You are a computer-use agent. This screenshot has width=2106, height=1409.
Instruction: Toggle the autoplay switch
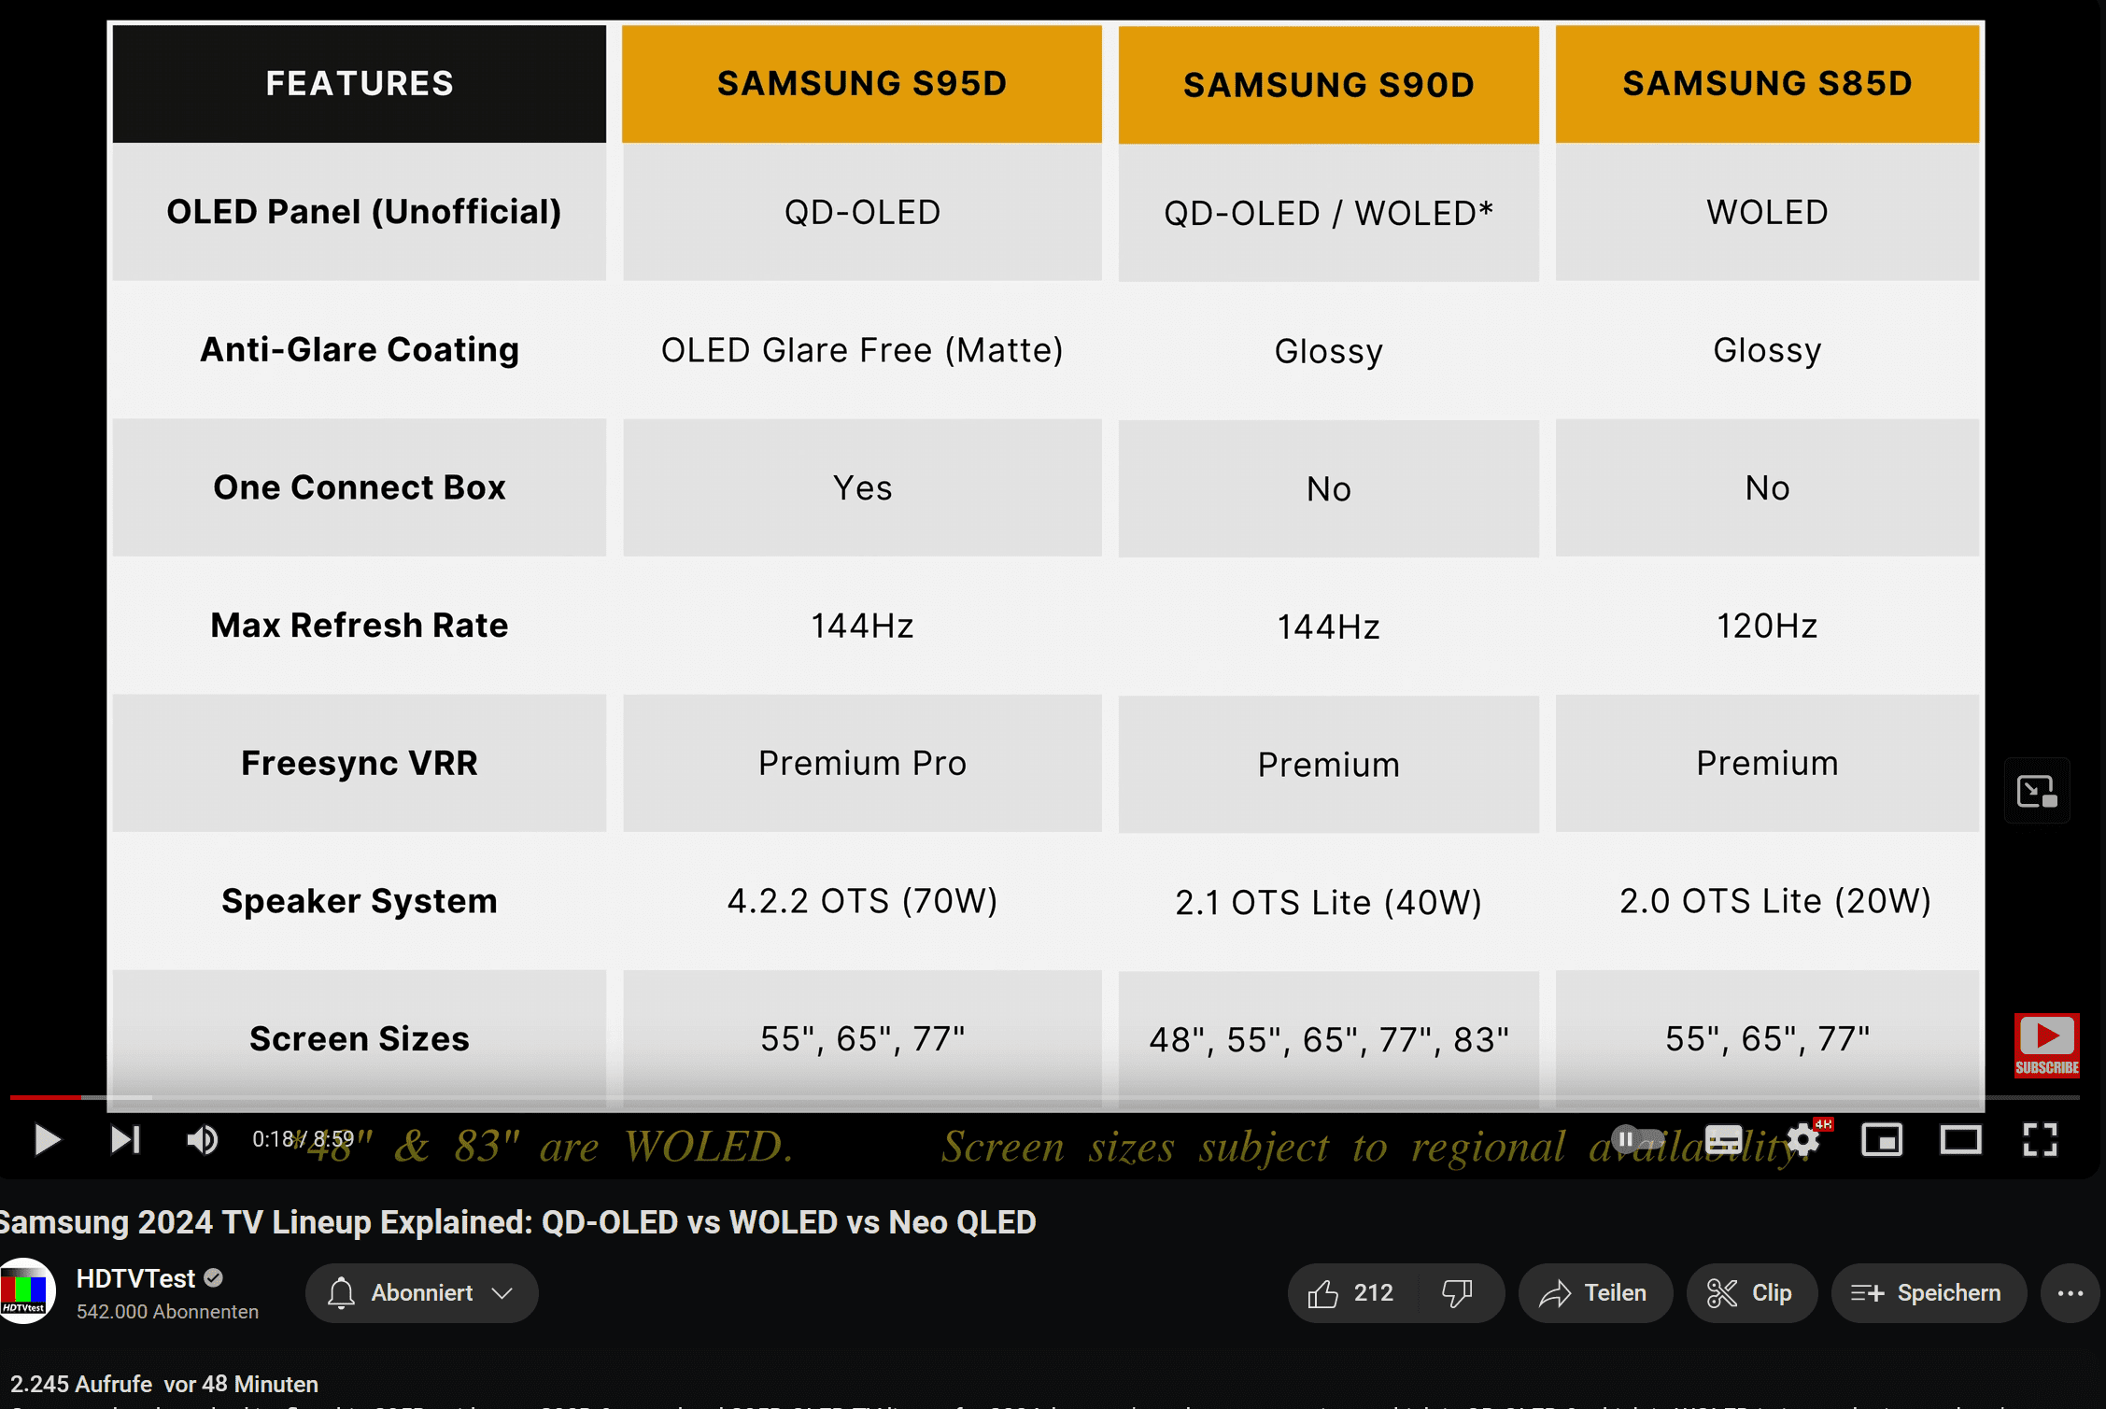pyautogui.click(x=1638, y=1139)
